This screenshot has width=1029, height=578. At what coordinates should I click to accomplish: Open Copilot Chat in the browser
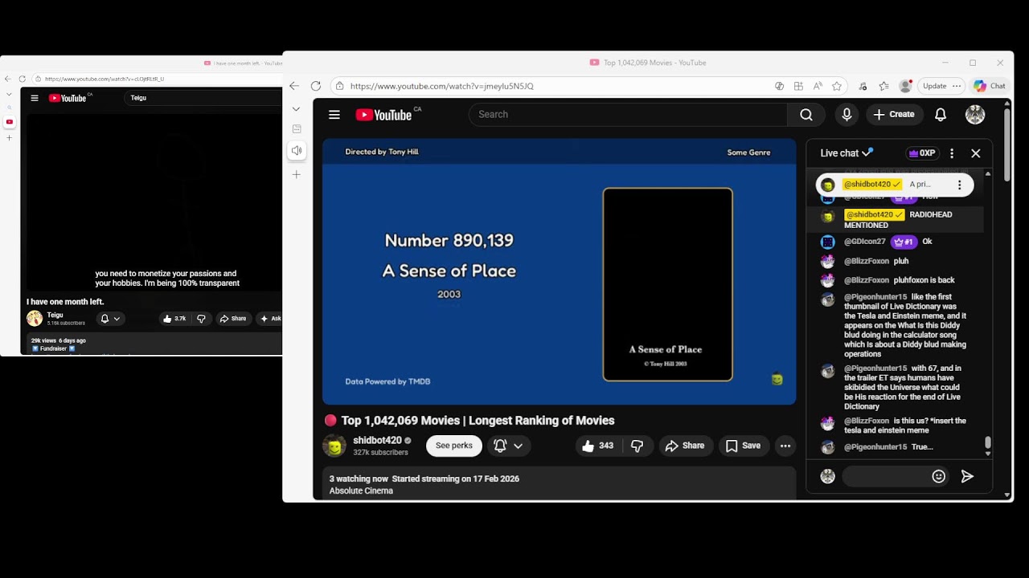pos(990,86)
